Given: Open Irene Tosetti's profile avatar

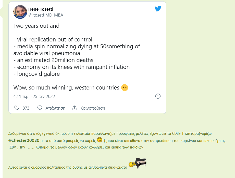Looking at the screenshot, I should click(x=20, y=12).
